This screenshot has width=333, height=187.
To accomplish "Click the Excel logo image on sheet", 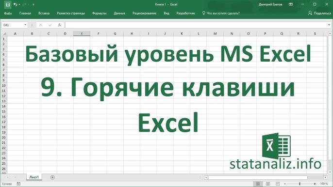I will [x=276, y=146].
